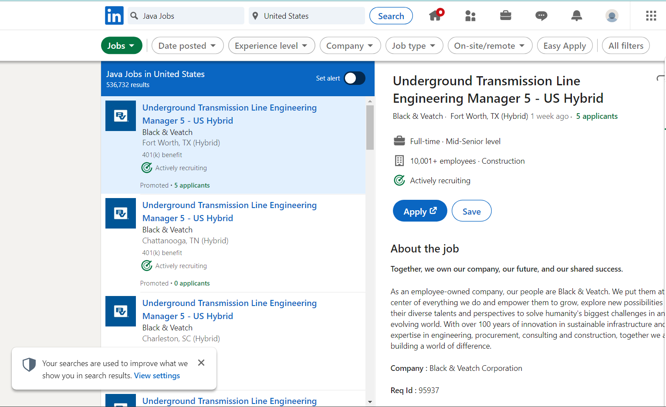Image resolution: width=666 pixels, height=407 pixels.
Task: Click the Actively recruiting target icon in details
Action: [x=399, y=180]
